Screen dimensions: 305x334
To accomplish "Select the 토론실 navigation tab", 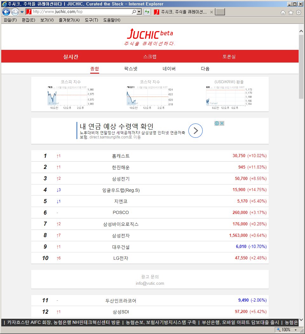I will pyautogui.click(x=229, y=57).
